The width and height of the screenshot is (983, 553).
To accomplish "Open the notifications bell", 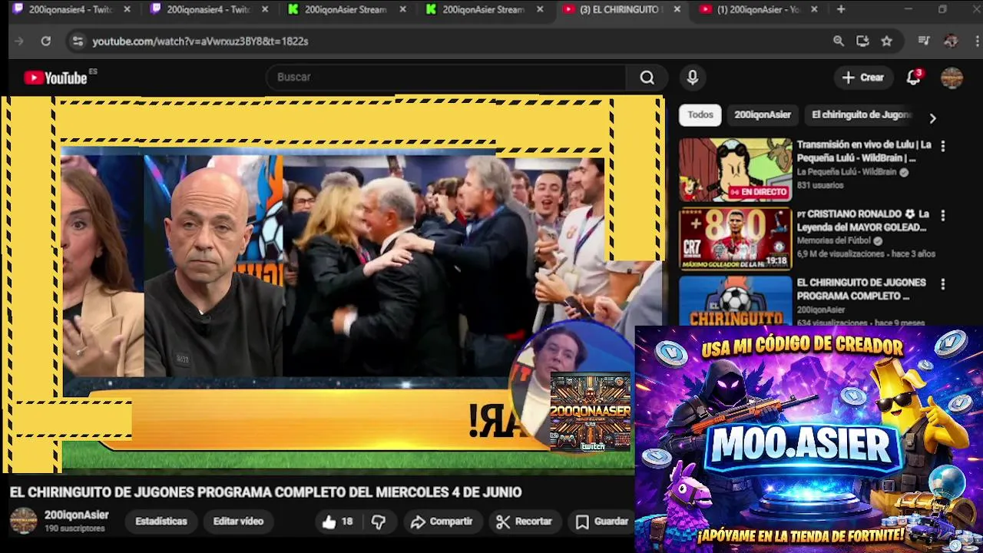I will pos(913,78).
